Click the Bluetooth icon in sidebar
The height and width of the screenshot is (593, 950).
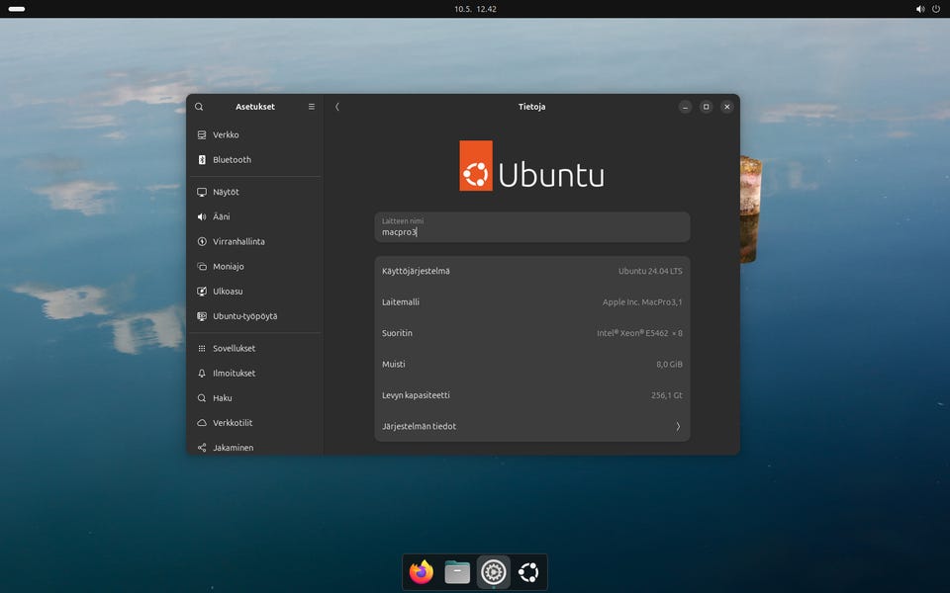pyautogui.click(x=202, y=160)
